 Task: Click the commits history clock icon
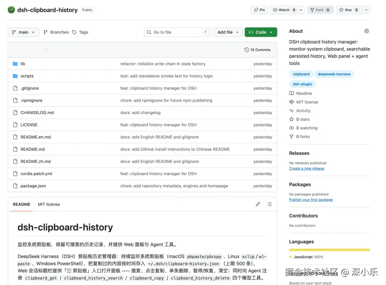click(247, 50)
